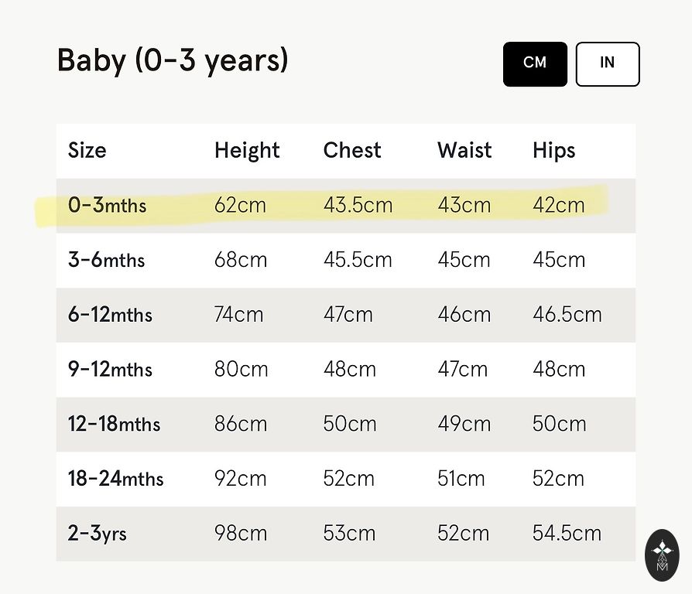The height and width of the screenshot is (594, 692).
Task: Click the 62cm height value
Action: pyautogui.click(x=240, y=206)
